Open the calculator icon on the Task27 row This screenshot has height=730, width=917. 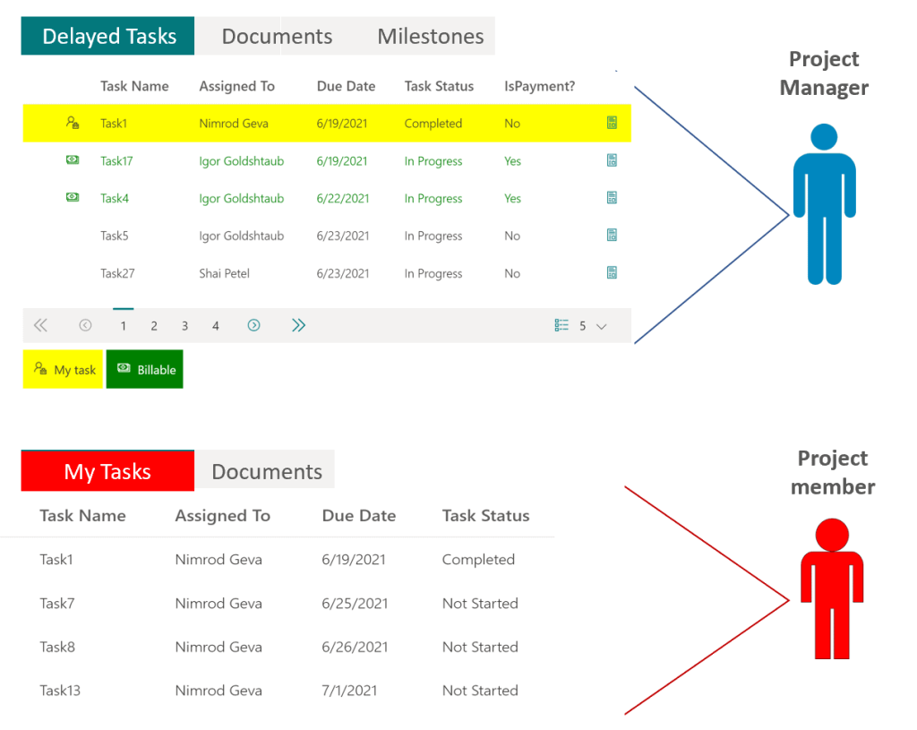coord(612,273)
